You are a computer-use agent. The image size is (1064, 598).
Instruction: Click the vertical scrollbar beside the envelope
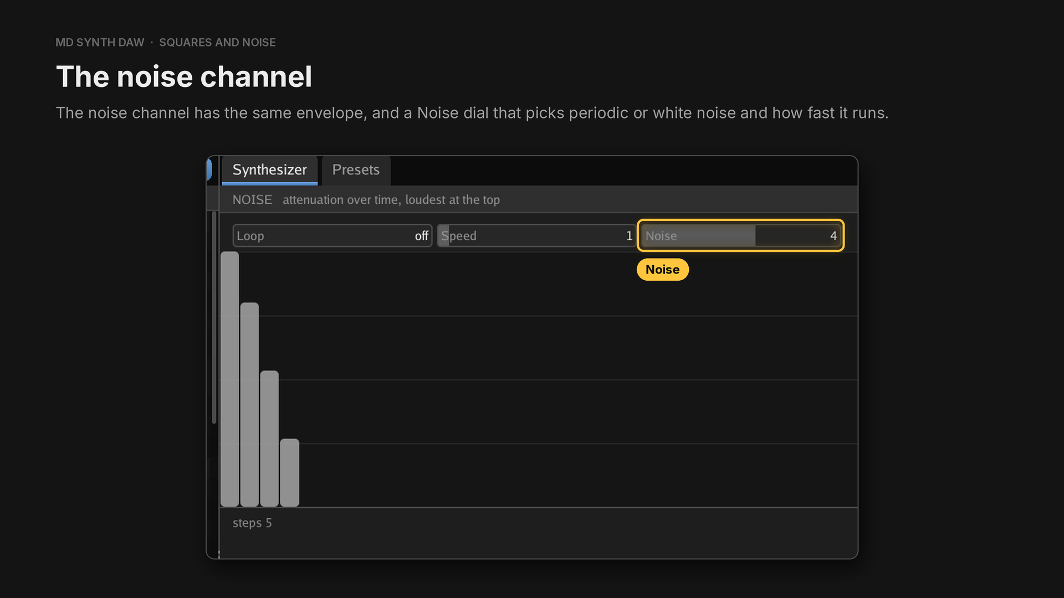click(214, 317)
